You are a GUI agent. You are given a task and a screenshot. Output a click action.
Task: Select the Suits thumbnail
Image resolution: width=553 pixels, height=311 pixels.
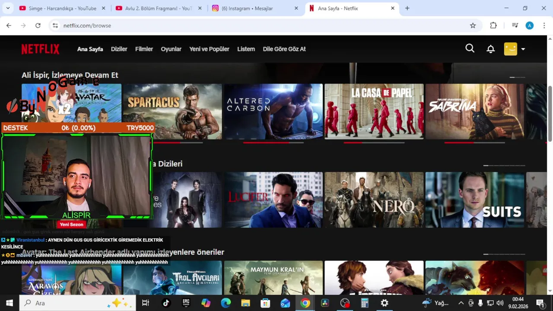coord(475,200)
